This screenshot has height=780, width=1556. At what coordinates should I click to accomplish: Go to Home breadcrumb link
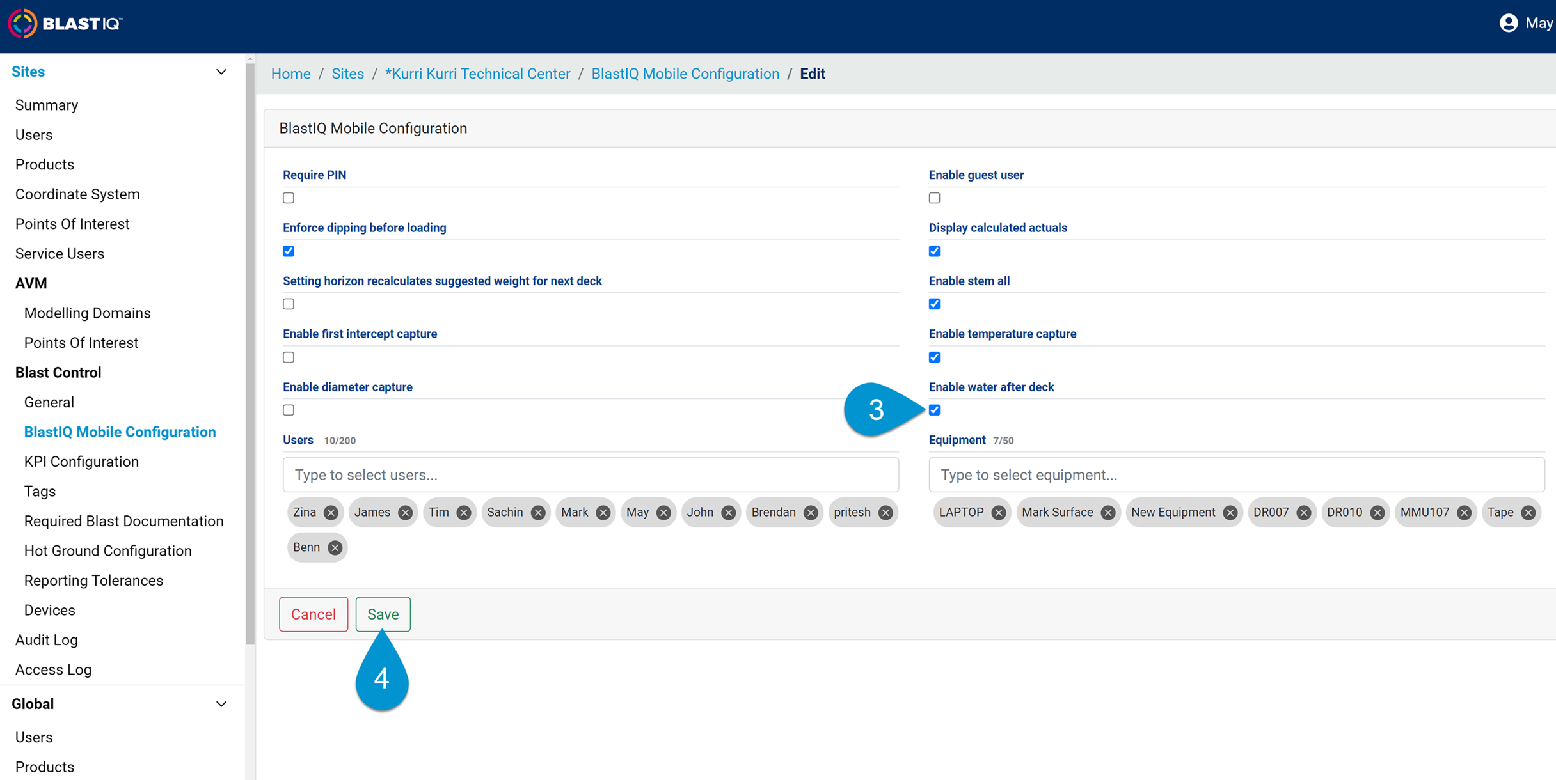point(291,74)
